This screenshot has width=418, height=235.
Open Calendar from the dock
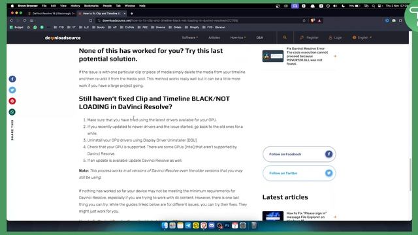click(x=235, y=225)
